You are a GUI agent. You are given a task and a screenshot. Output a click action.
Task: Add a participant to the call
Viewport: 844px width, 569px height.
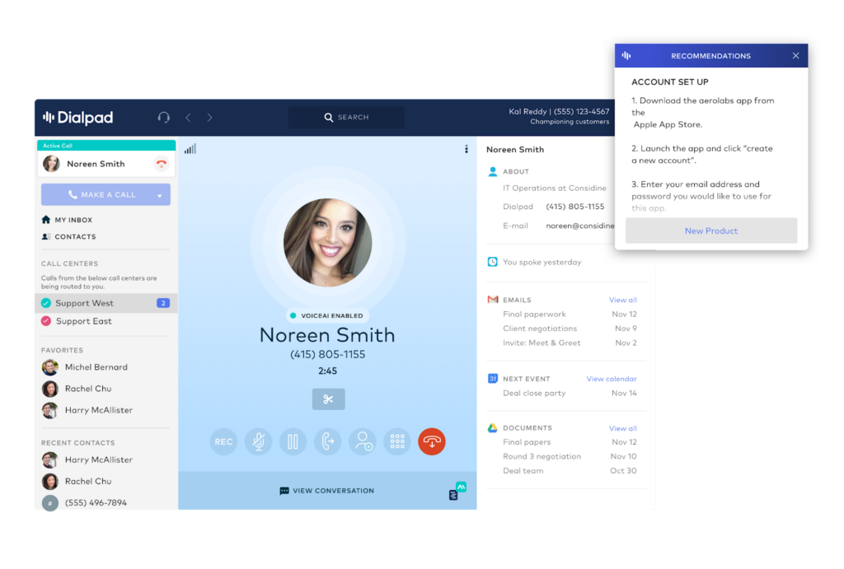pos(363,441)
